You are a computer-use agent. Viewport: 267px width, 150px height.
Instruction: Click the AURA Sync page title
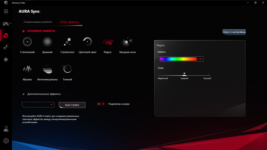click(29, 11)
